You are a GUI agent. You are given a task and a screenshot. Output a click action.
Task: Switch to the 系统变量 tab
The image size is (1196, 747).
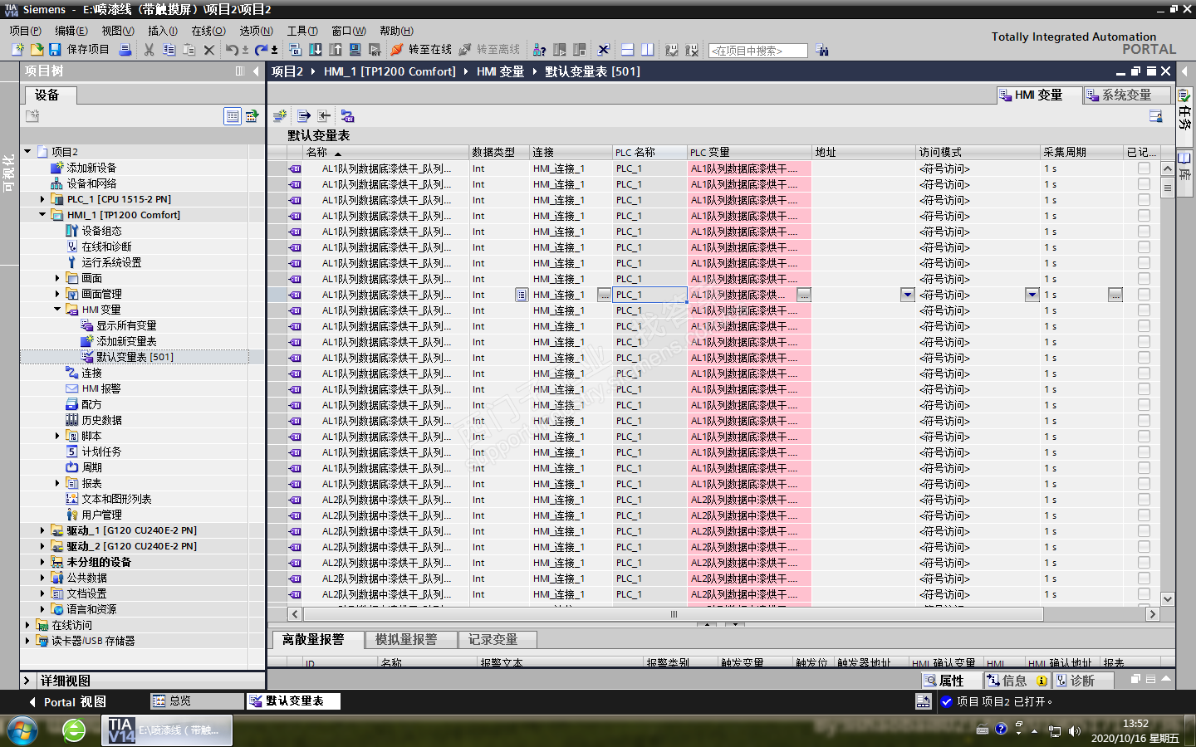pyautogui.click(x=1126, y=95)
